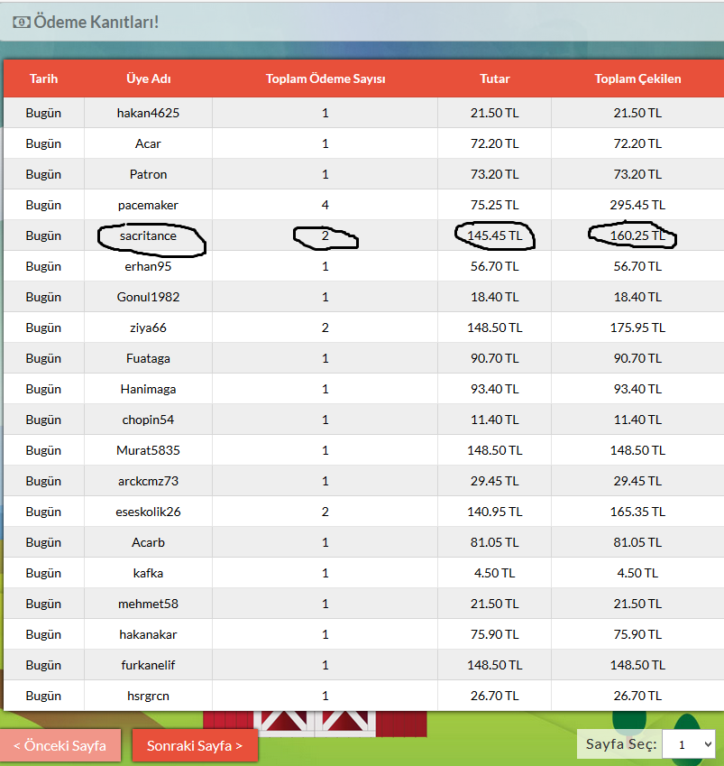Select member name Gonul1982
724x766 pixels.
[x=148, y=297]
